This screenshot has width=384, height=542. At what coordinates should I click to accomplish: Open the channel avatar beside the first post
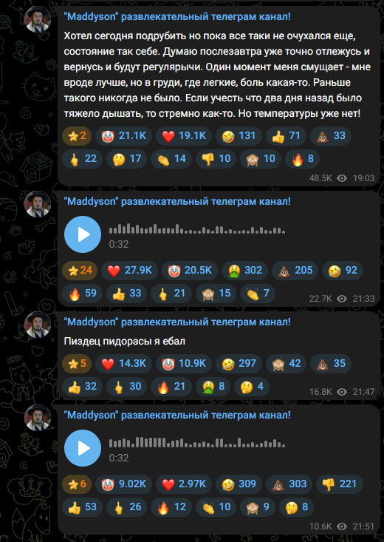click(38, 19)
